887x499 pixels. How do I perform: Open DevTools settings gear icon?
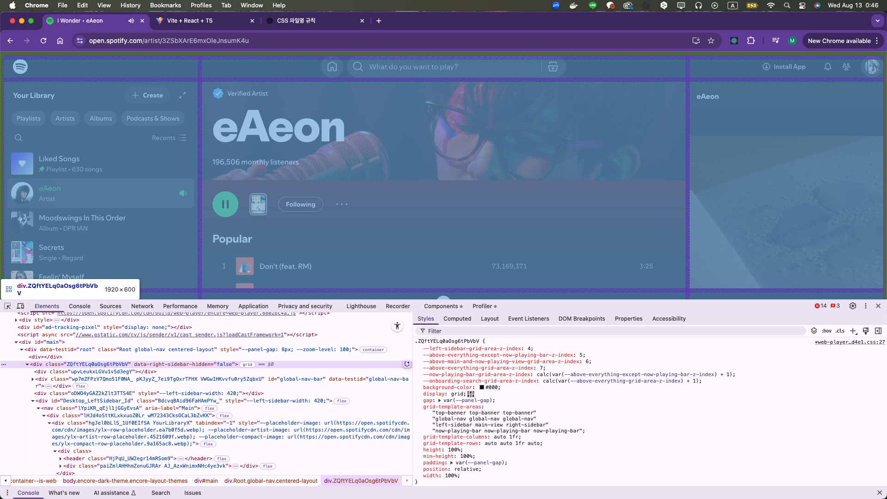[853, 306]
